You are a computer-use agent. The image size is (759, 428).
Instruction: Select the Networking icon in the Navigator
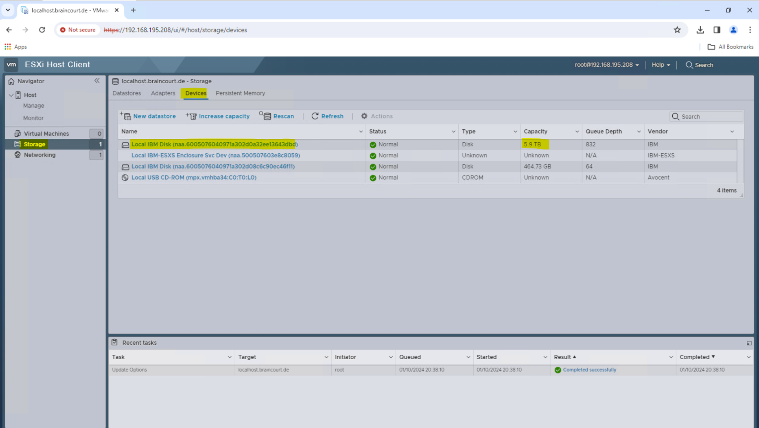(x=17, y=155)
